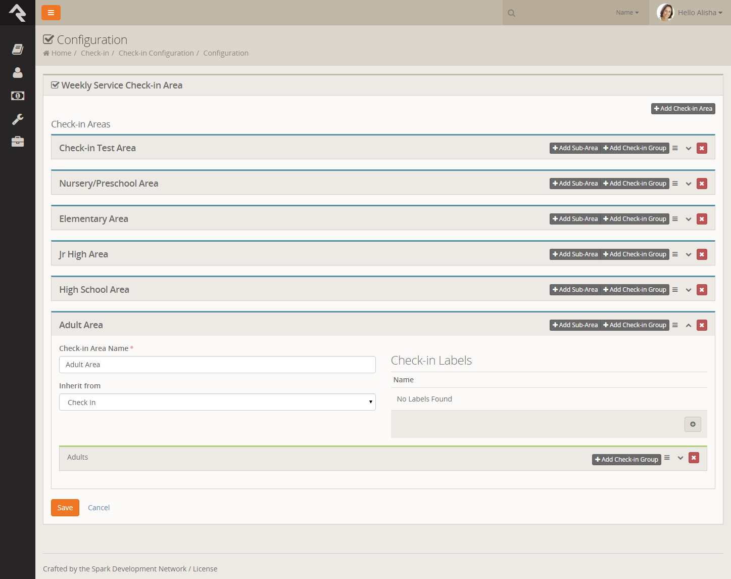The width and height of the screenshot is (731, 579).
Task: Click the Save button
Action: [65, 508]
